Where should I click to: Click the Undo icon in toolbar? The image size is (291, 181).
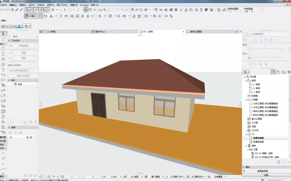pos(2,10)
